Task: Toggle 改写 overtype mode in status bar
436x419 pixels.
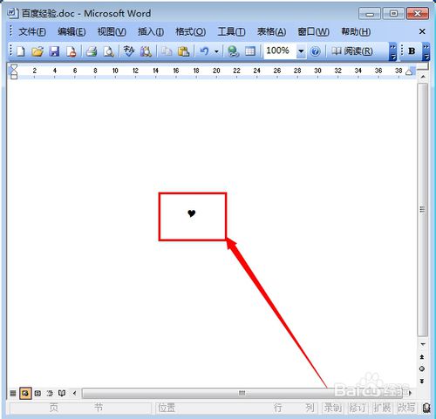Action: (406, 408)
